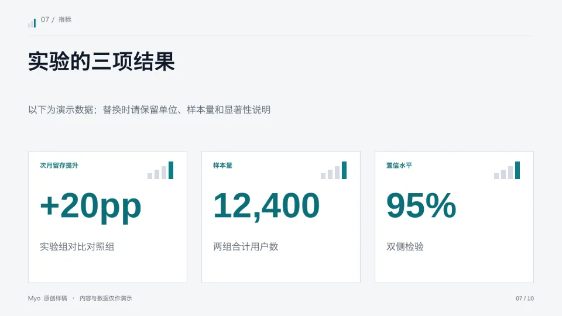The width and height of the screenshot is (562, 316).
Task: Click the page number 07 / 10
Action: (525, 298)
